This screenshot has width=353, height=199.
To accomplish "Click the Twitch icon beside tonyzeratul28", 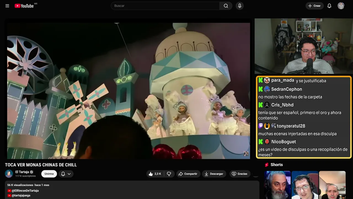I will point(261,126).
